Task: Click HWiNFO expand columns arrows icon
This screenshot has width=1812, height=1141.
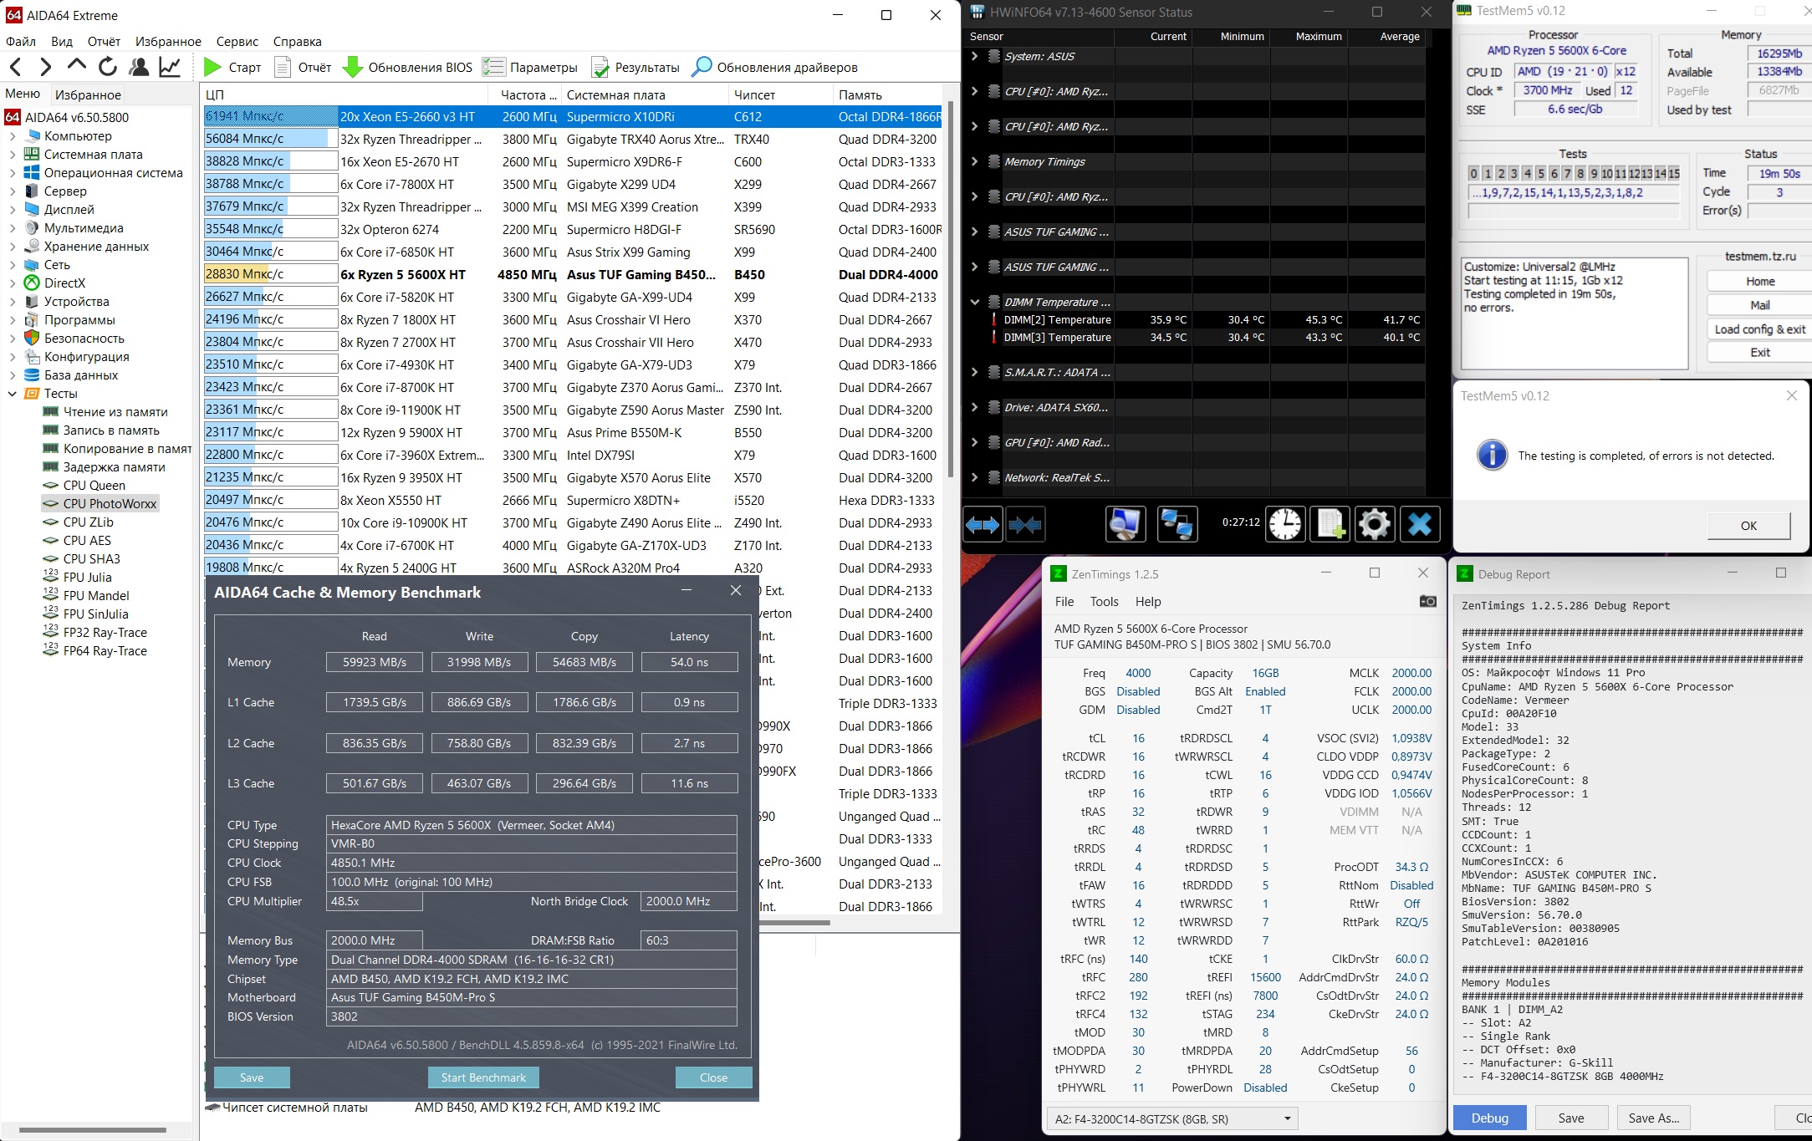Action: tap(983, 524)
